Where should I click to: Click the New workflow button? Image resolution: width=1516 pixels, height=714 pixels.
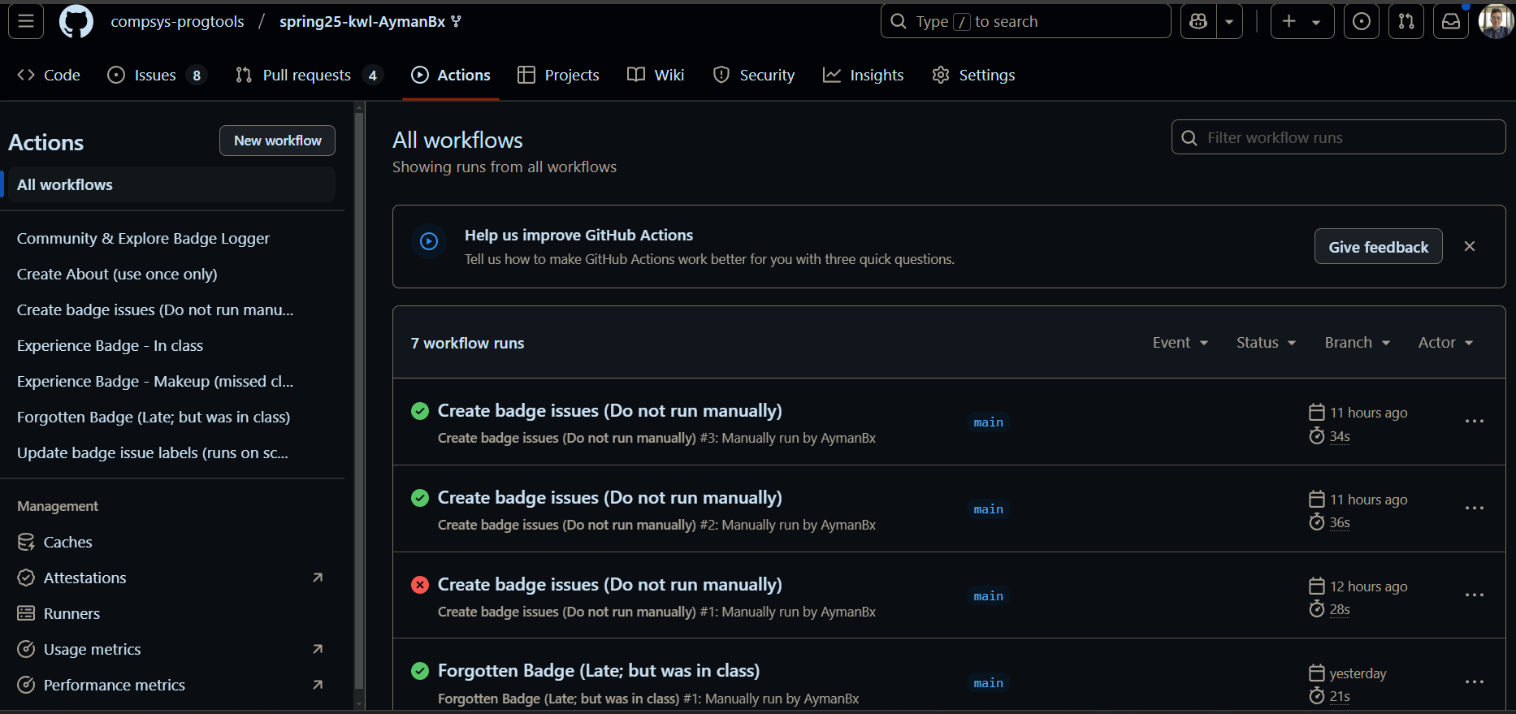coord(277,141)
